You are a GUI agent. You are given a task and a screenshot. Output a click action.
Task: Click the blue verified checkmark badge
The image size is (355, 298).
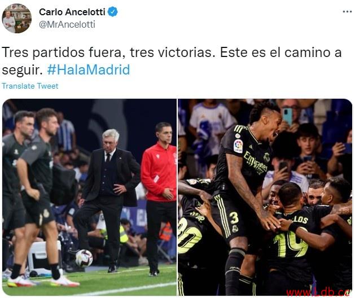tap(112, 12)
